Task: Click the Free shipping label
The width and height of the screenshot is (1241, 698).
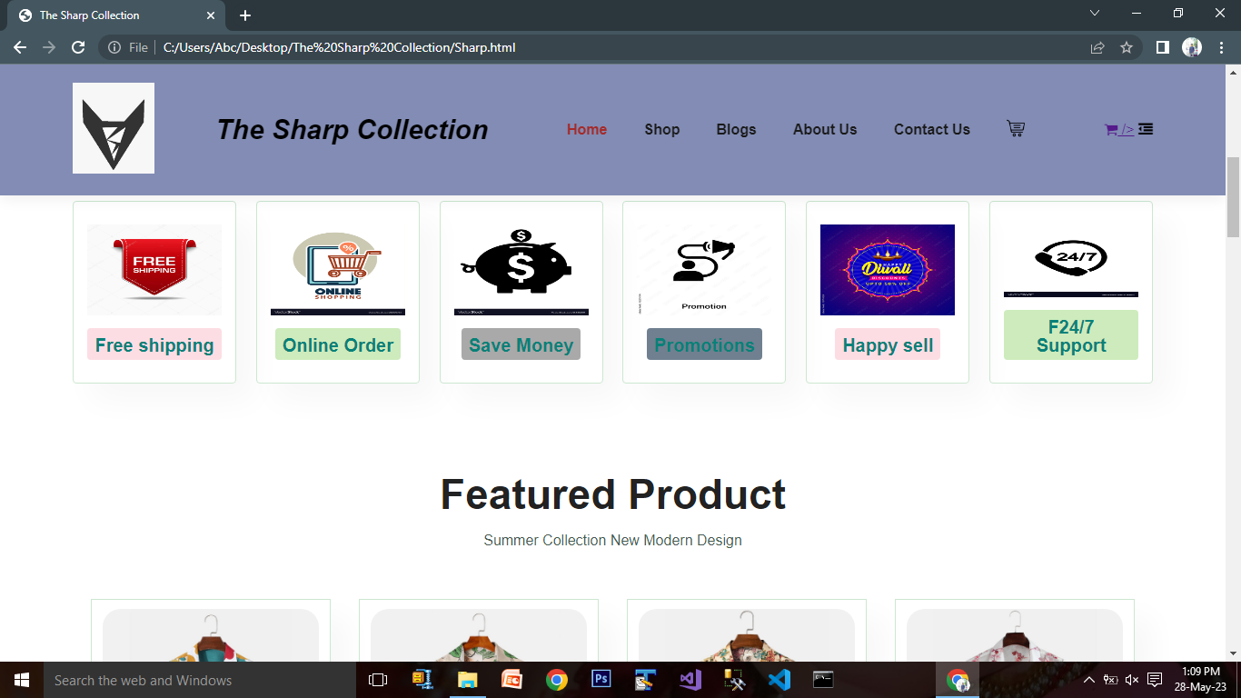Action: 154,344
